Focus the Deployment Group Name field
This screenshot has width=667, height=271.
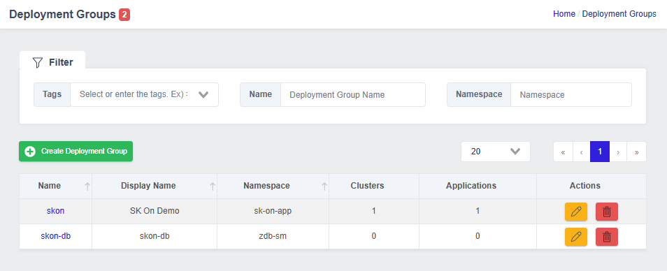click(352, 95)
